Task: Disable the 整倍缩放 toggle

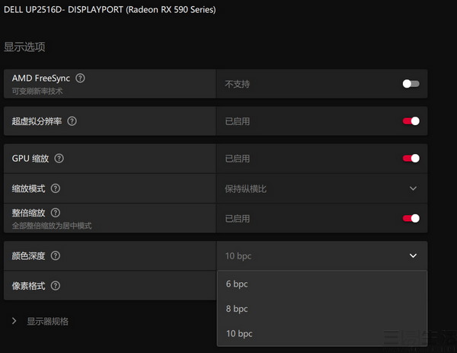Action: click(x=411, y=218)
